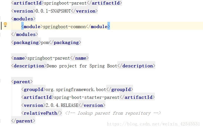Image resolution: width=203 pixels, height=129 pixels.
Task: Click springboot-parent inside the name tag
Action: [x=49, y=58]
